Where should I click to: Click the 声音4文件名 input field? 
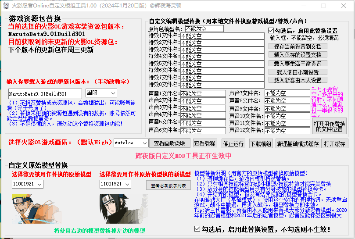tap(203, 115)
